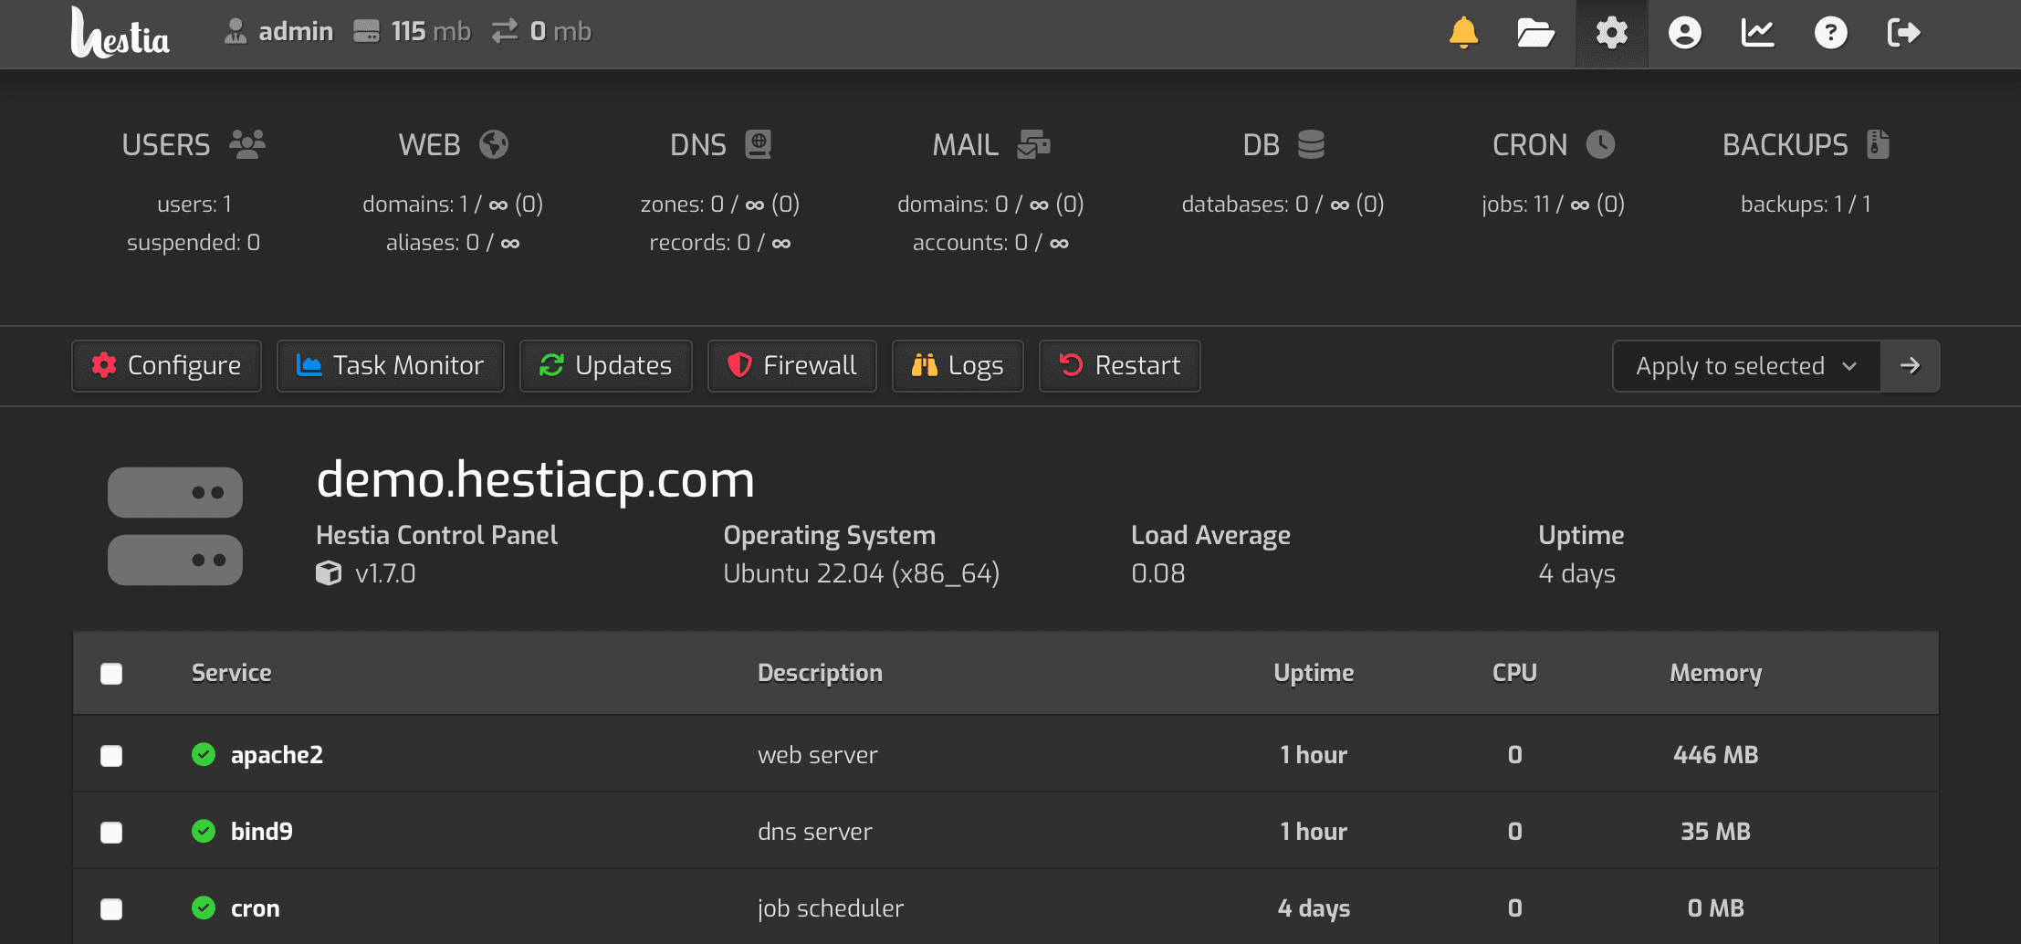Check the bind9 service checkbox
Screen dimensions: 2021x944
(x=111, y=832)
